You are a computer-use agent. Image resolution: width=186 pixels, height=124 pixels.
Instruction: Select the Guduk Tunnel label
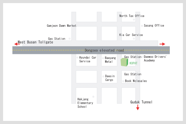coord(141,102)
